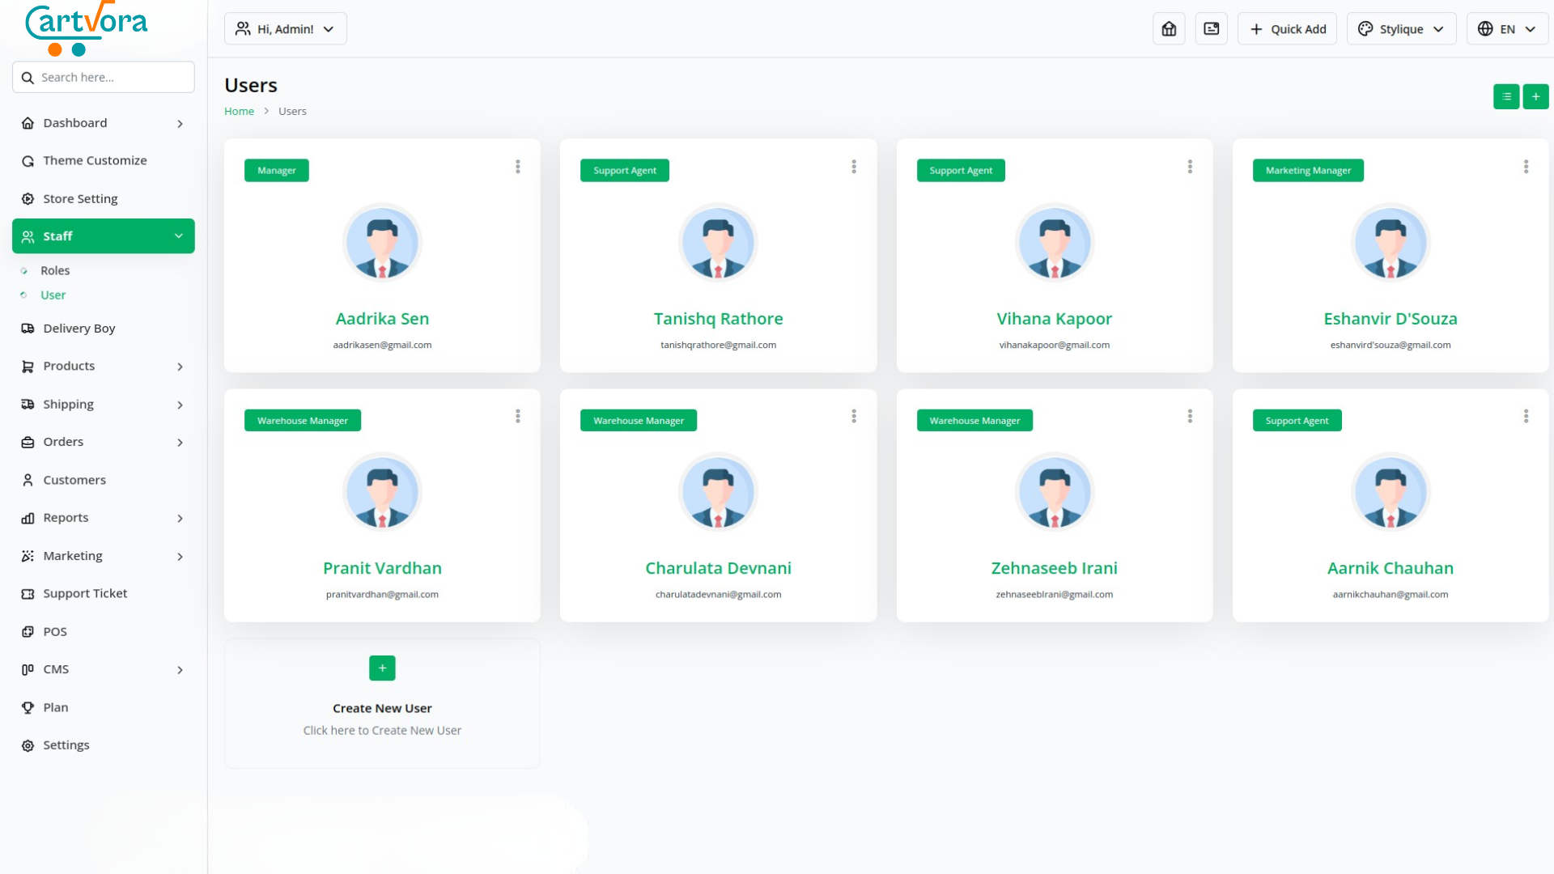Open kebab menu for Charulata Devnani
This screenshot has height=874, width=1554.
pyautogui.click(x=854, y=416)
